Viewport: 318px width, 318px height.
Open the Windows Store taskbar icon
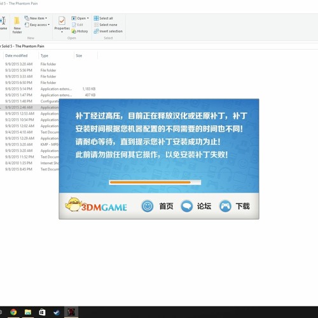[x=42, y=312]
